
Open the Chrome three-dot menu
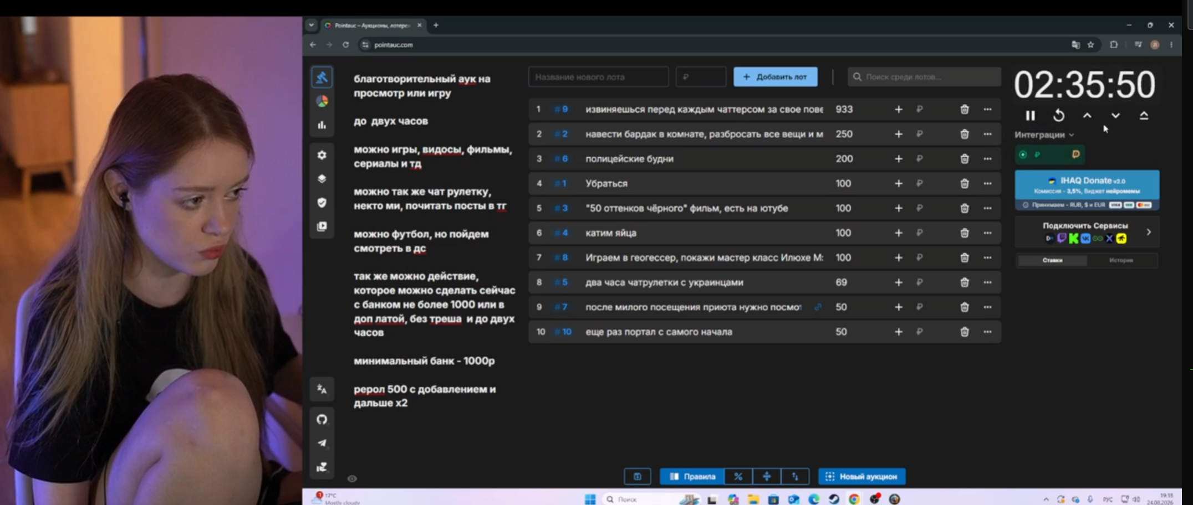[1171, 45]
